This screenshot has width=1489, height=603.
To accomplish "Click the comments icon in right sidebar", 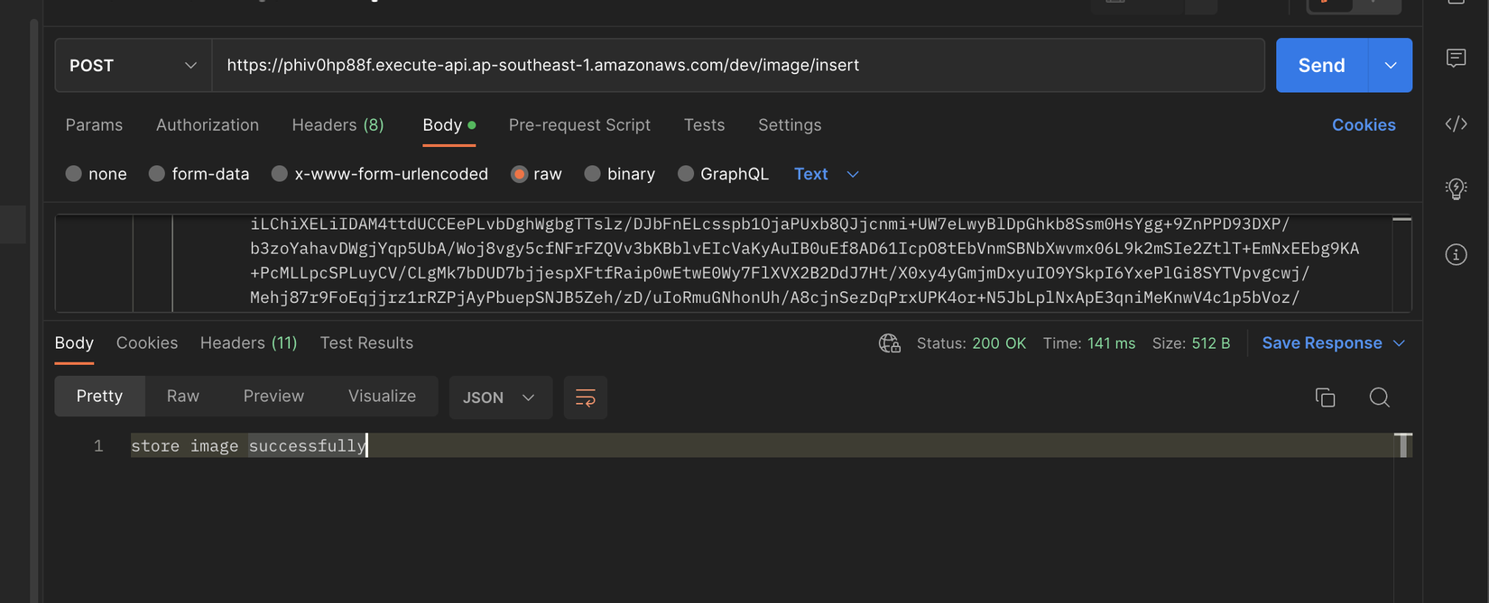I will pos(1456,59).
